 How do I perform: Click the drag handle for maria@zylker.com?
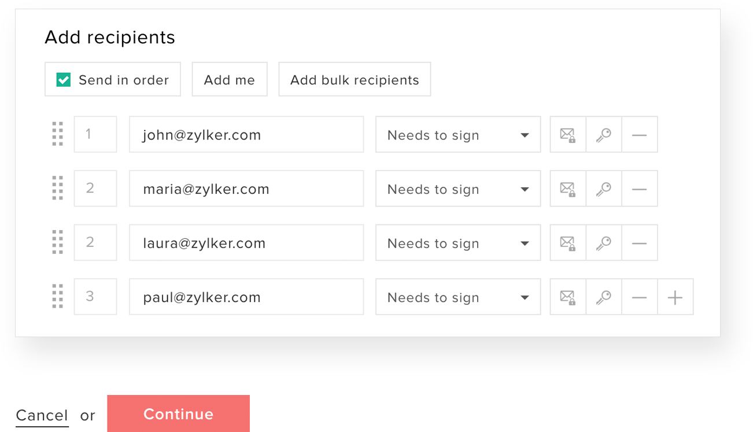pos(58,189)
